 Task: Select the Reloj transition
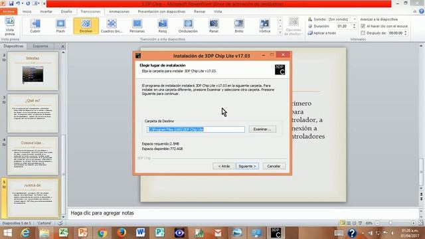[x=163, y=26]
